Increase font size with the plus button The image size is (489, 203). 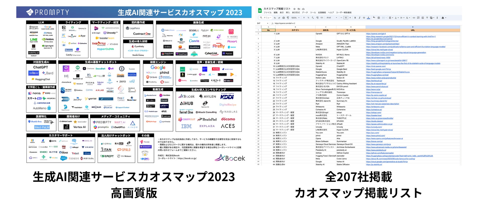pyautogui.click(x=350, y=18)
